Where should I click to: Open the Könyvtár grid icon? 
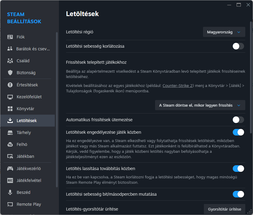10,109
